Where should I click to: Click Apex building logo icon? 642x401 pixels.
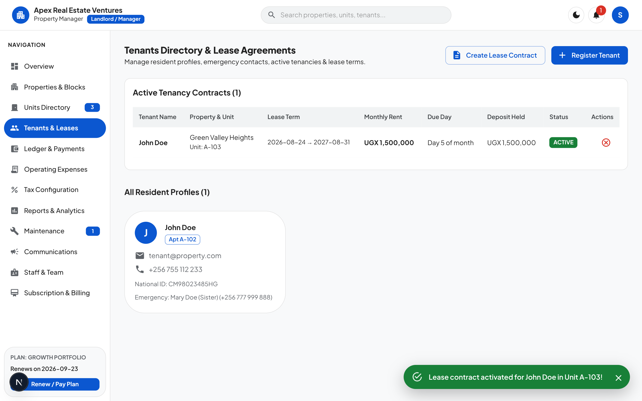click(21, 15)
